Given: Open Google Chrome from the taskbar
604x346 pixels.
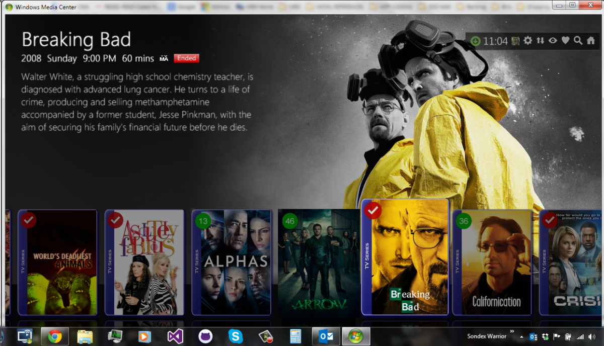Looking at the screenshot, I should click(x=55, y=336).
